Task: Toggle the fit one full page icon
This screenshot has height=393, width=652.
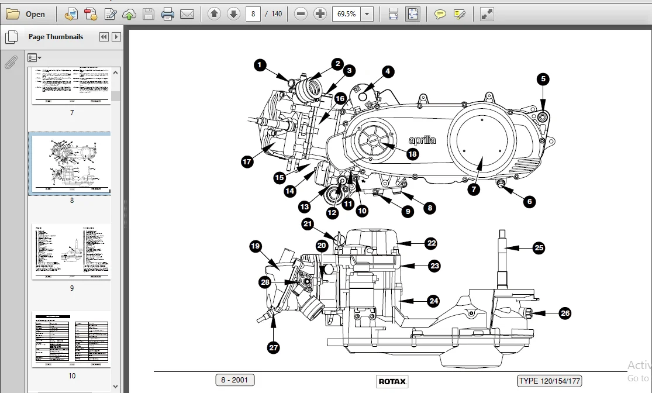Action: click(x=413, y=14)
